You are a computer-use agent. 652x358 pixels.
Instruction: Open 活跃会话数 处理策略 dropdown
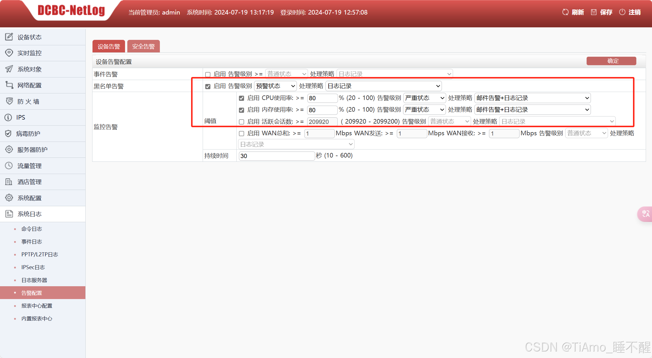point(558,122)
